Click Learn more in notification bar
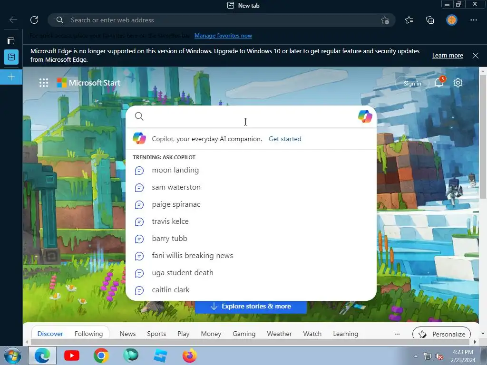The height and width of the screenshot is (365, 487). pos(448,56)
